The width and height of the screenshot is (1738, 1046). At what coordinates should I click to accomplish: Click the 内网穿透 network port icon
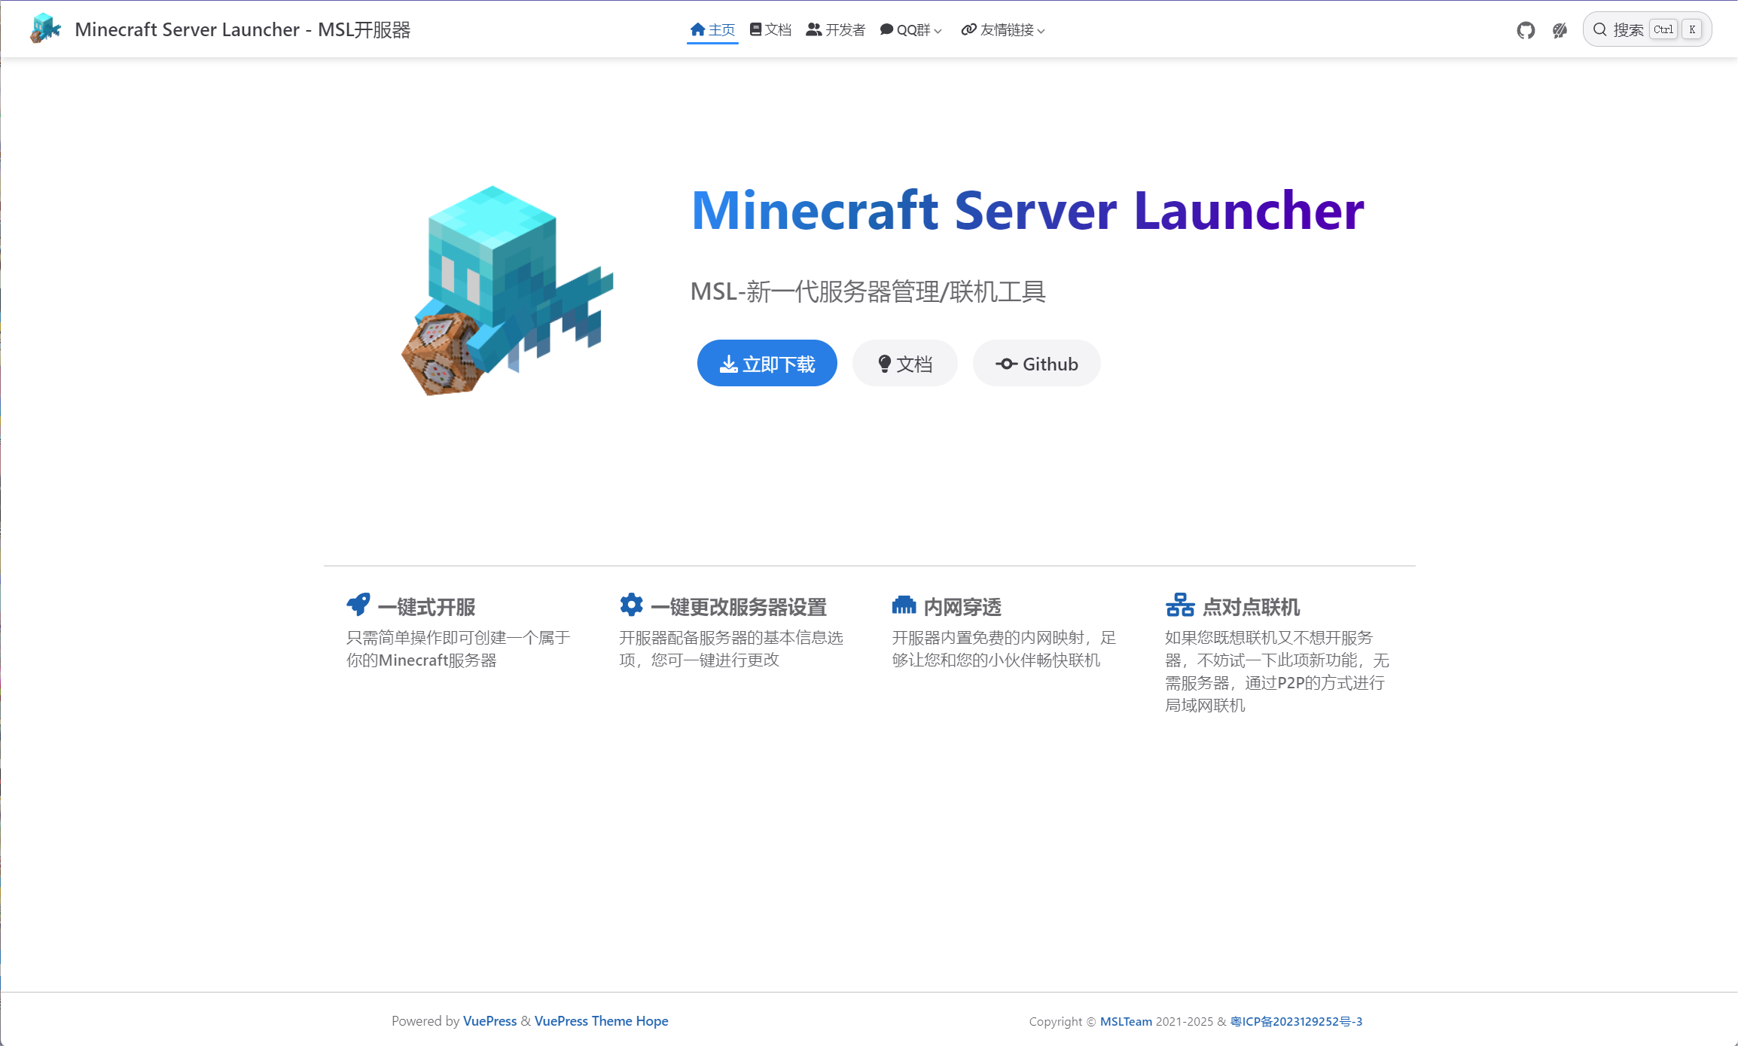(x=904, y=605)
